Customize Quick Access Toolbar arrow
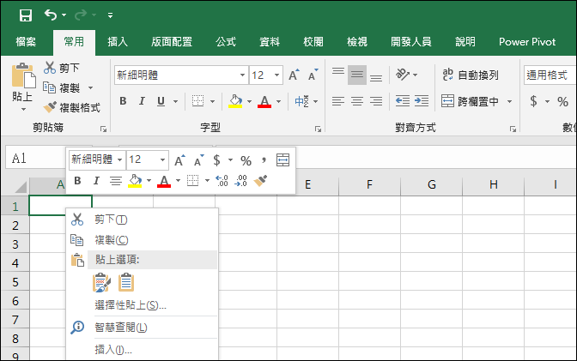This screenshot has width=577, height=361. (110, 15)
